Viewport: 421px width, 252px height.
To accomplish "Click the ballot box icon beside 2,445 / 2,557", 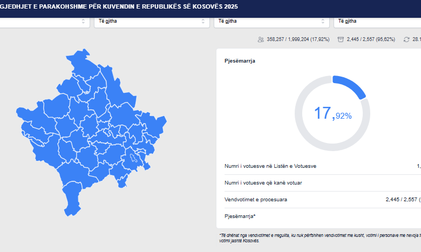I will pos(341,39).
